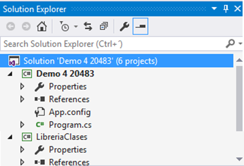The image size is (244, 166).
Task: Select References under Demo 4 20483
Action: 69,99
